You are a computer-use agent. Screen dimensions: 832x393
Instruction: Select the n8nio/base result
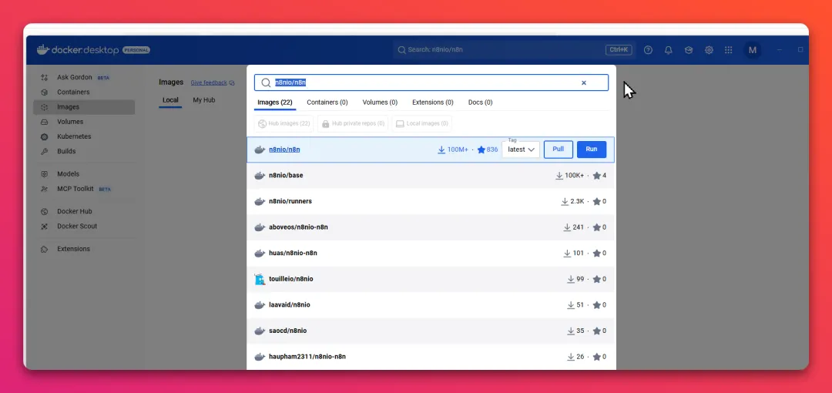pyautogui.click(x=431, y=176)
